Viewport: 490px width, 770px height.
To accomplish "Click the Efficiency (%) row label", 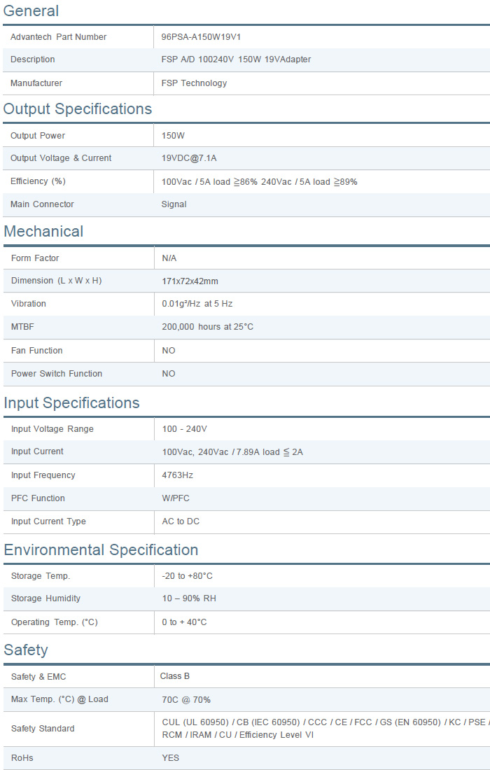I will [x=38, y=181].
